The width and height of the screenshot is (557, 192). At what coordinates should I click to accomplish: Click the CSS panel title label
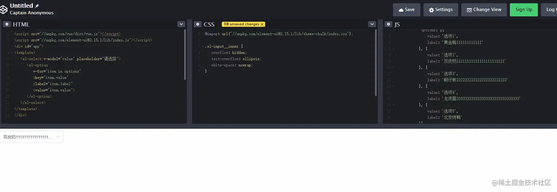(x=209, y=24)
